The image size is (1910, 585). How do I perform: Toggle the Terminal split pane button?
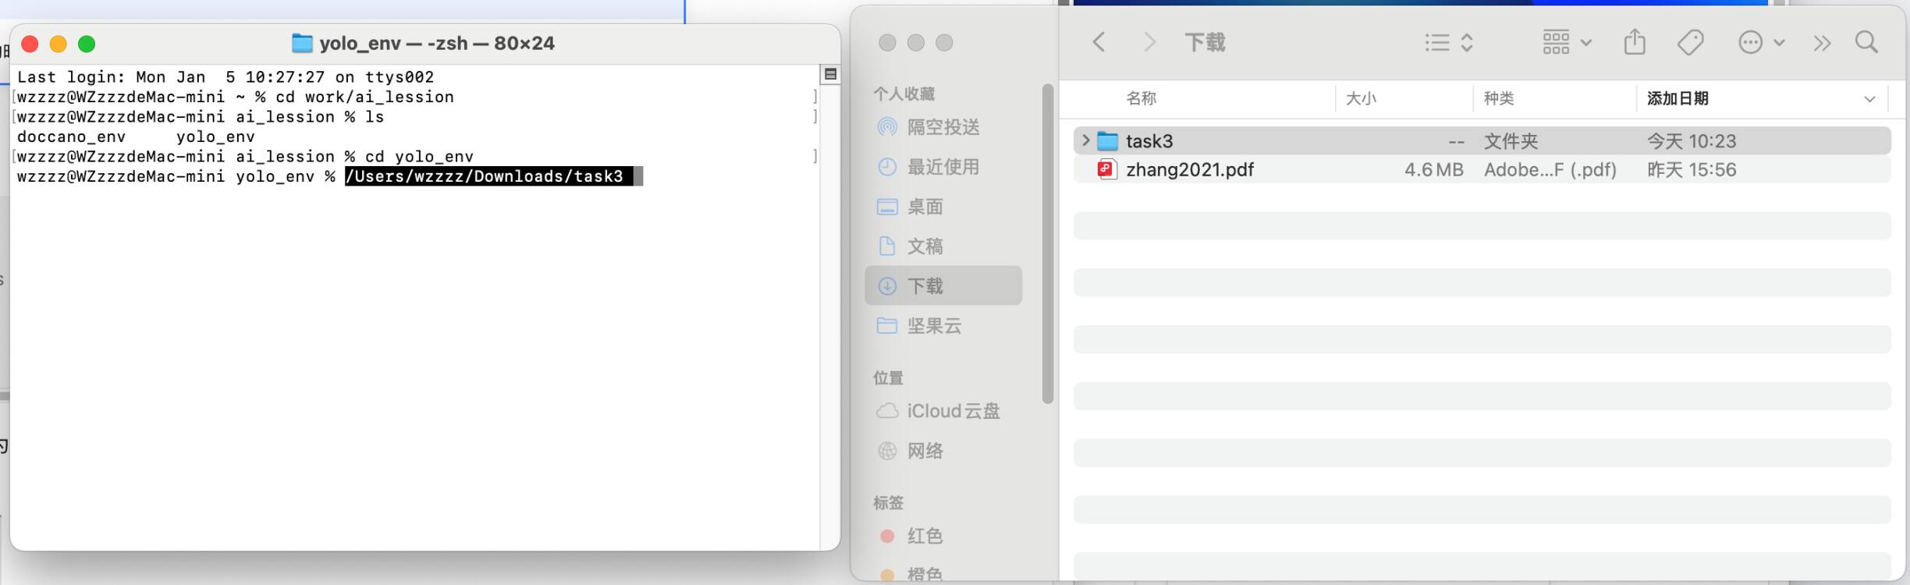click(x=830, y=74)
